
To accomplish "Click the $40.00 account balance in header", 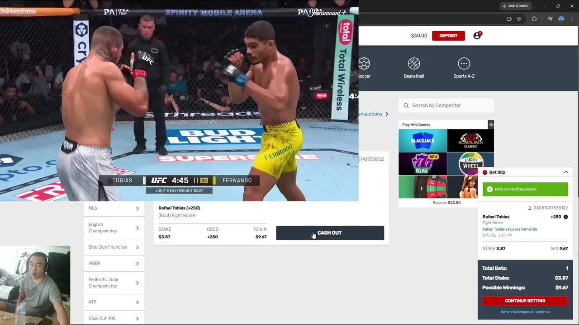I will pyautogui.click(x=419, y=36).
